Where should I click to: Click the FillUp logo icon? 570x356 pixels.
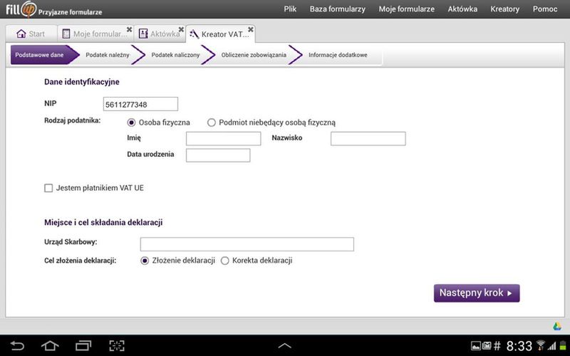[x=21, y=9]
